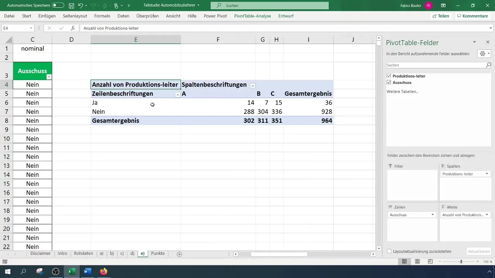Open the Formeln ribbon tab
The image size is (495, 278).
coord(102,16)
